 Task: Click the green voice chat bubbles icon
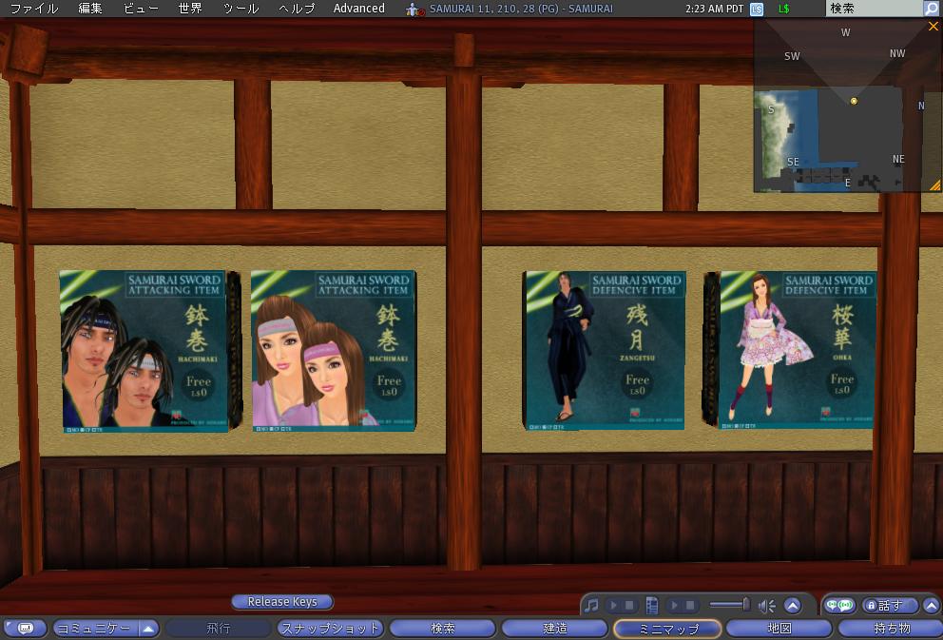point(839,605)
